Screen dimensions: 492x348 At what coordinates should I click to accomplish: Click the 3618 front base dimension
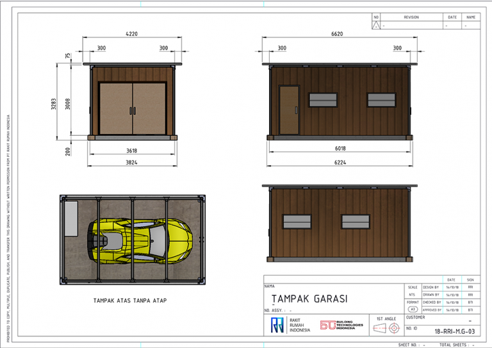[131, 151]
